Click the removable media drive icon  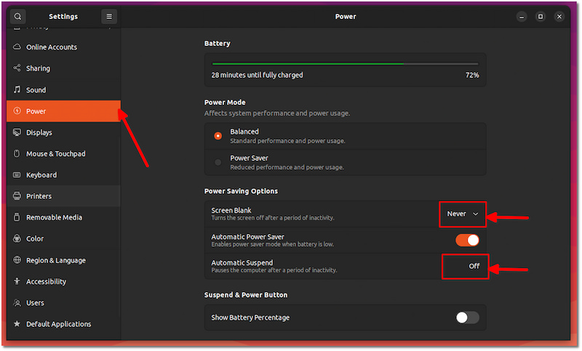[x=17, y=217]
